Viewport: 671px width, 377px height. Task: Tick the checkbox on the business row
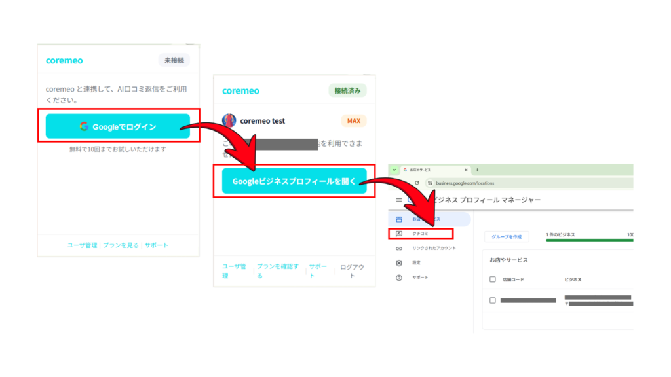click(x=493, y=300)
